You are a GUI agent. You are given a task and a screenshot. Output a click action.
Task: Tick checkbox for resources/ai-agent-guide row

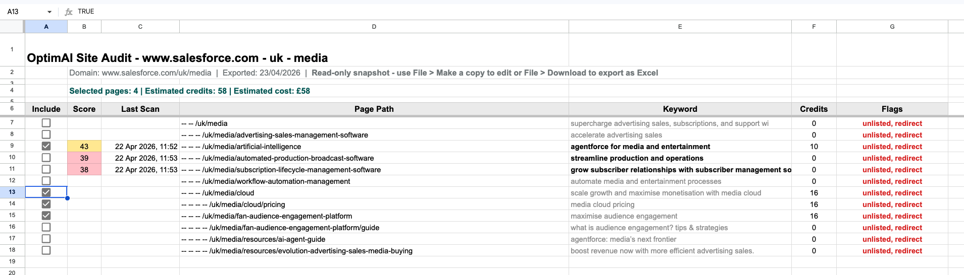point(46,239)
